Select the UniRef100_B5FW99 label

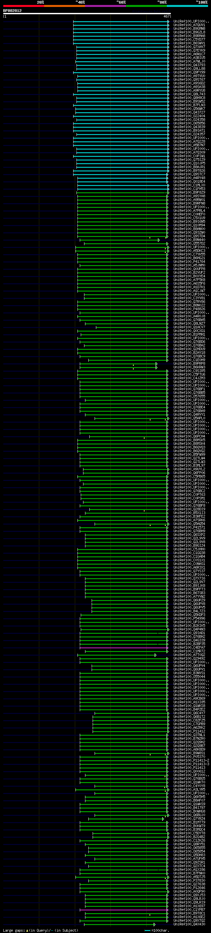tap(189, 454)
